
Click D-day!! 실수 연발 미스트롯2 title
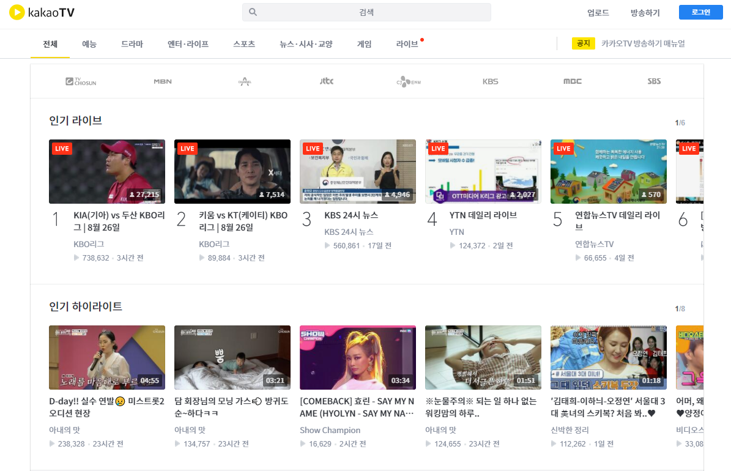(x=107, y=407)
